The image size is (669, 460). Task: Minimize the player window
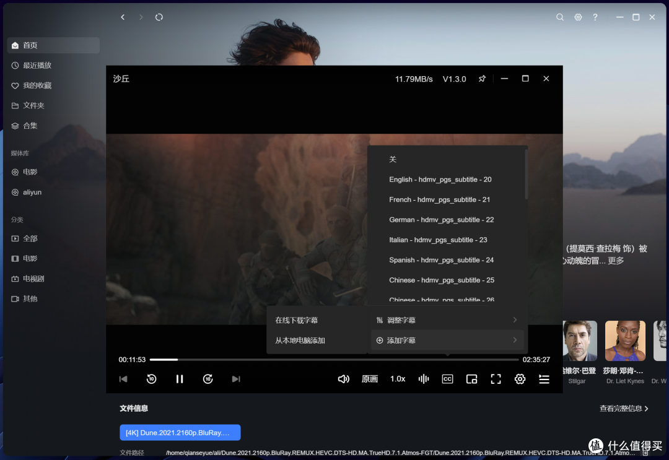[504, 79]
